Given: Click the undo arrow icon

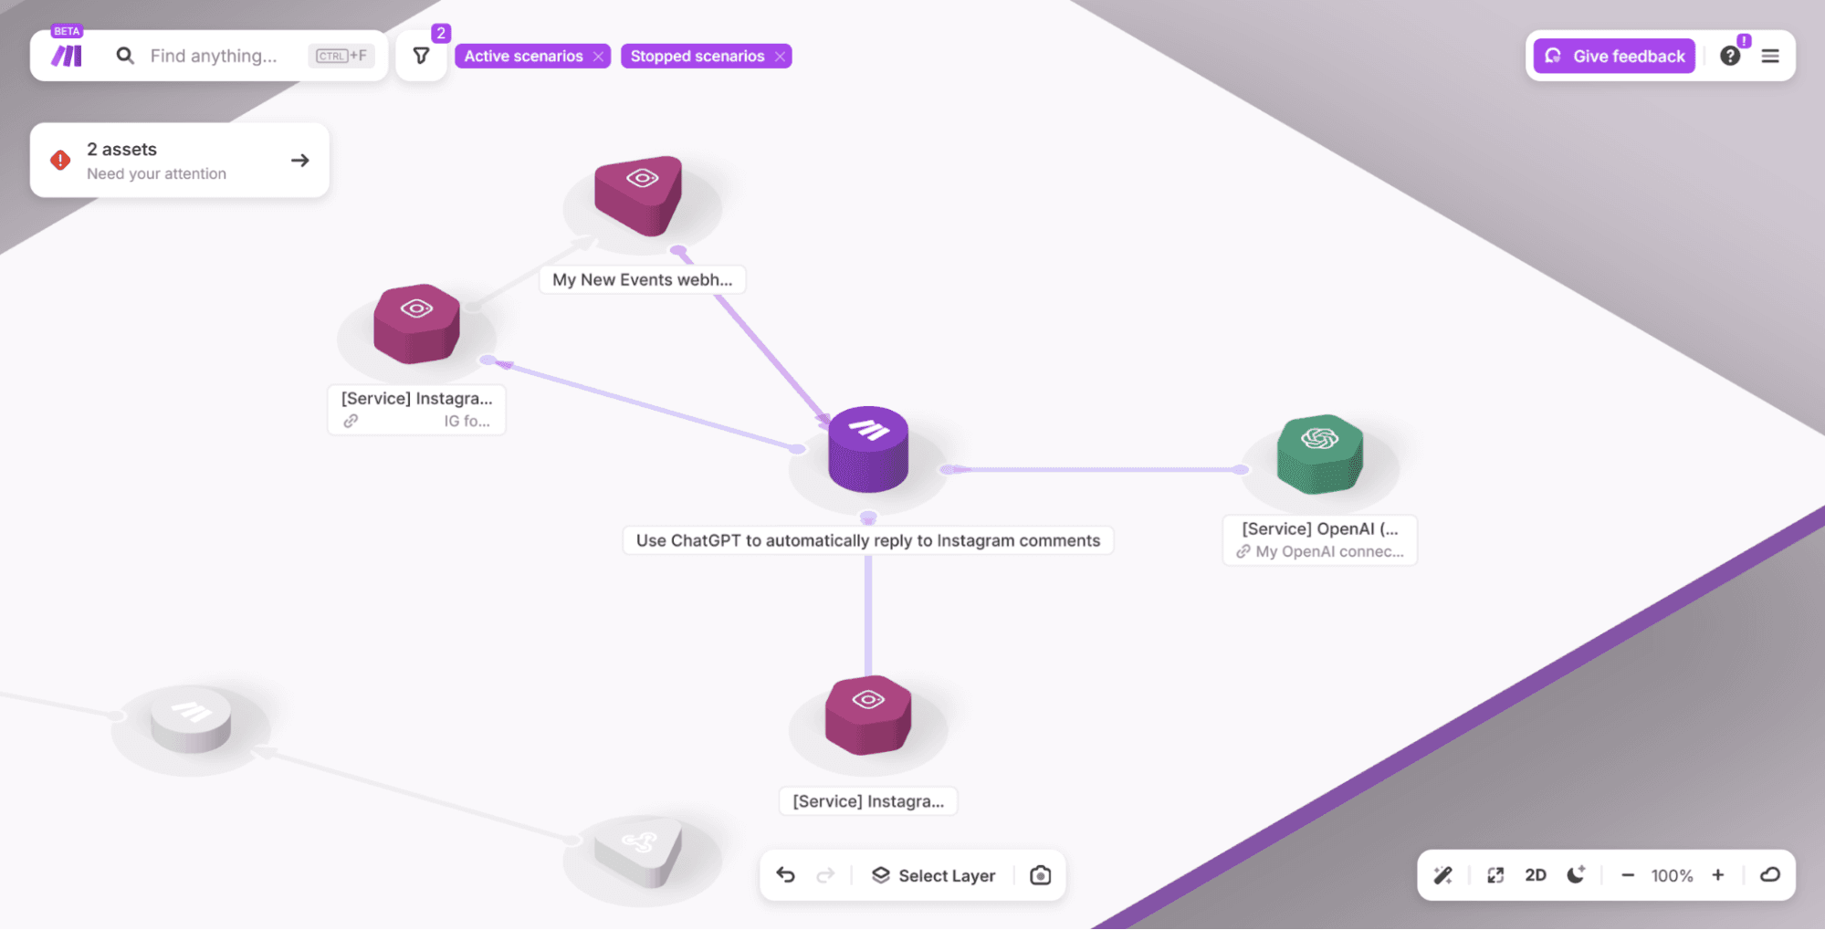Looking at the screenshot, I should pyautogui.click(x=785, y=875).
